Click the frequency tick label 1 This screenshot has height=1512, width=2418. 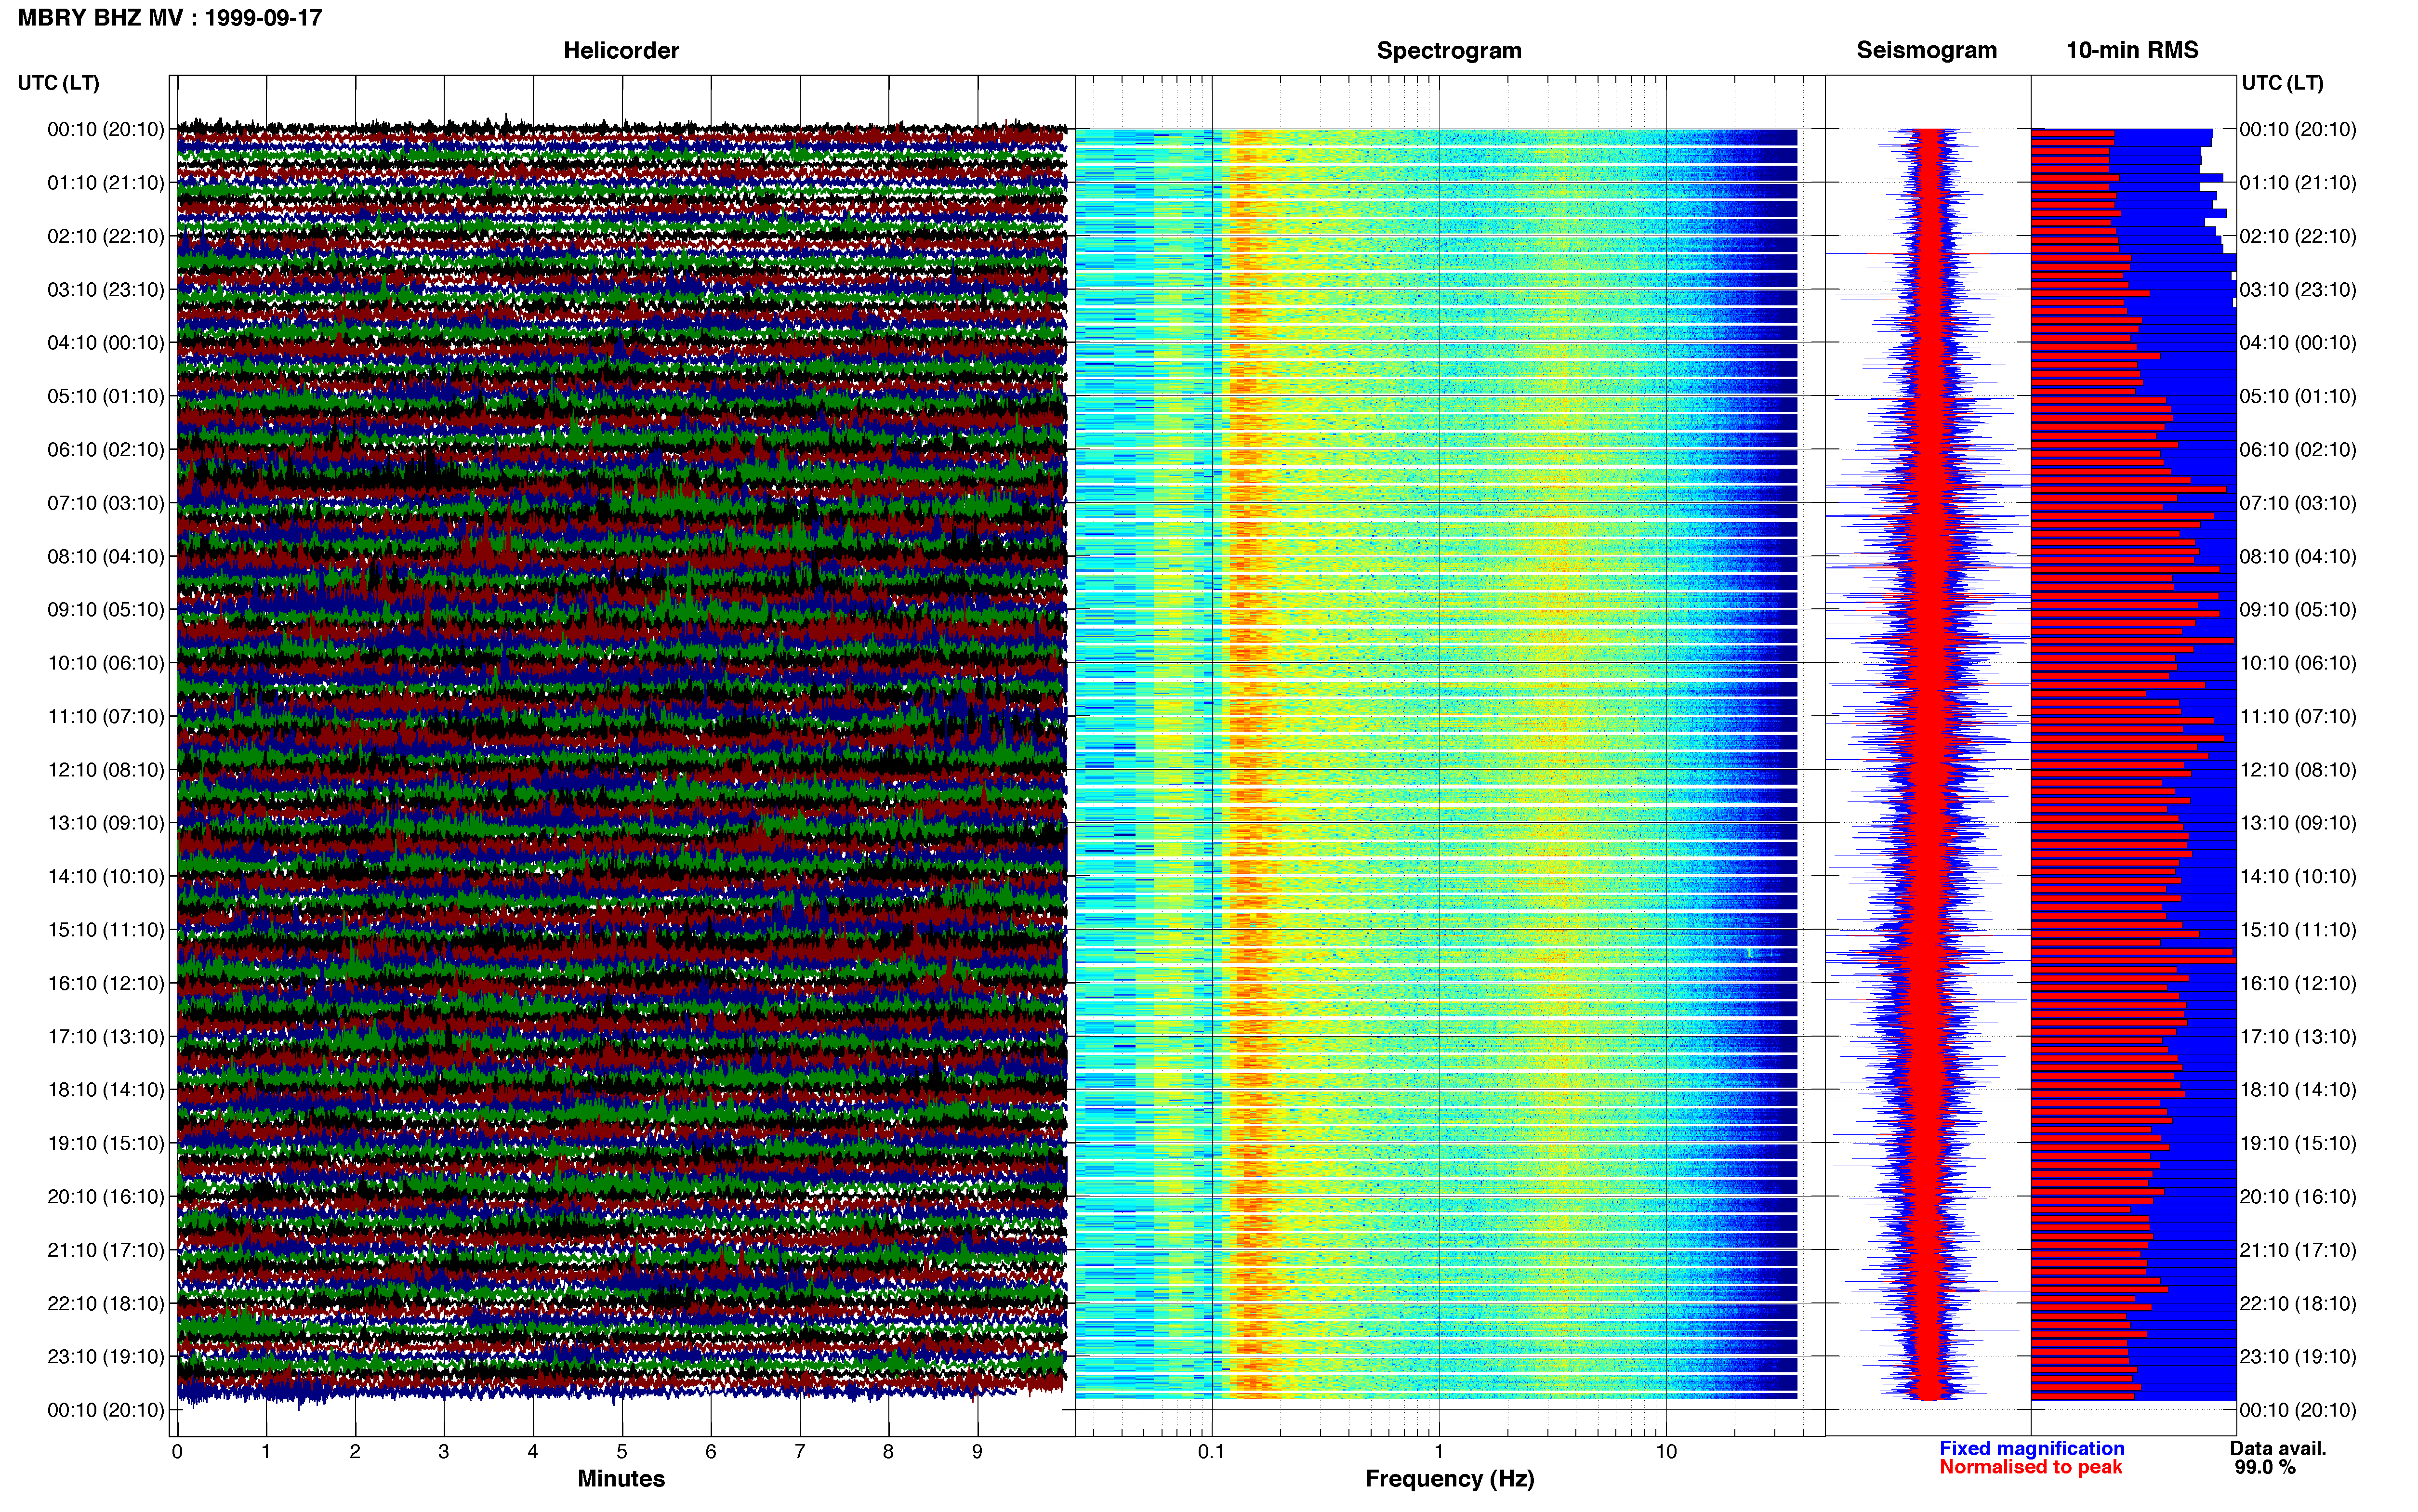coord(1439,1452)
